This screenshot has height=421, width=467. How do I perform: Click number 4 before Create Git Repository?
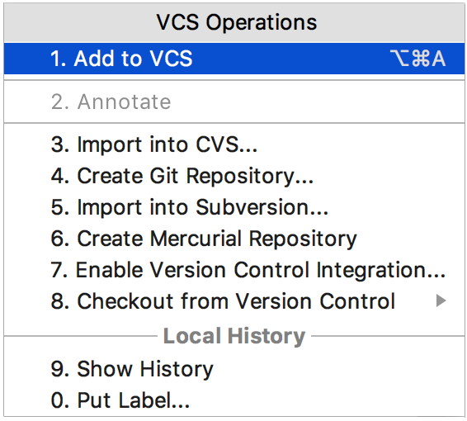point(60,176)
